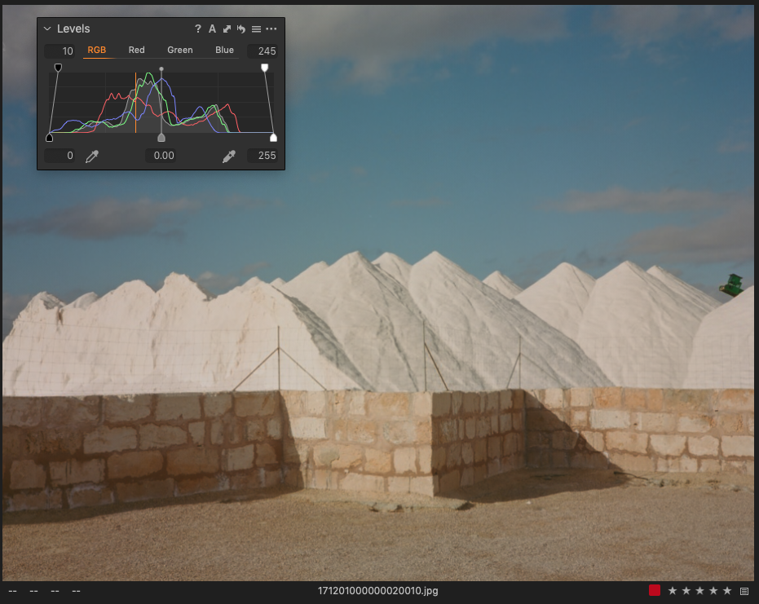
Task: Collapse the Levels panel with its chevron
Action: point(47,29)
